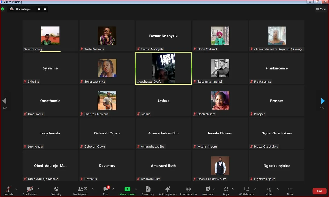The image size is (329, 197).
Task: Go to previous gallery page arrow
Action: click(4, 101)
